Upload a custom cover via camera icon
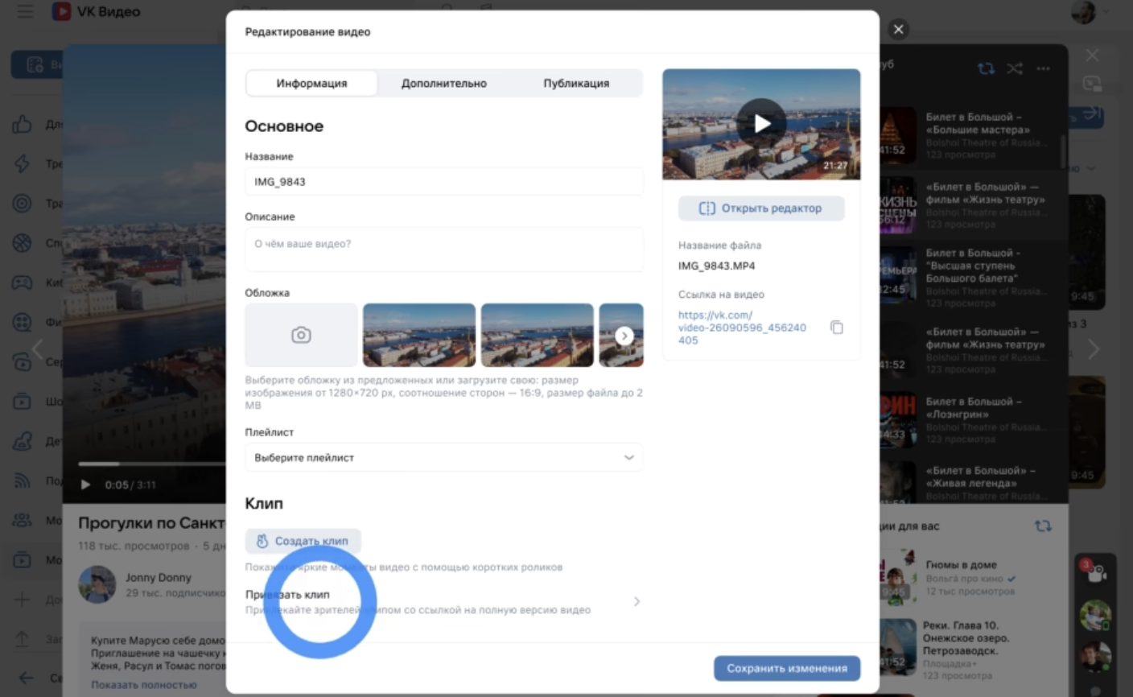The width and height of the screenshot is (1133, 697). pos(301,335)
